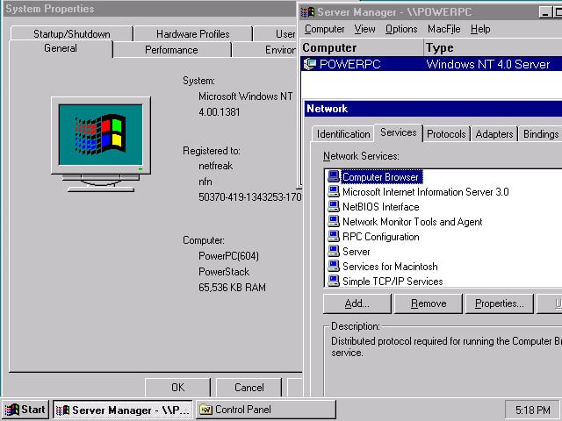This screenshot has height=421, width=562.
Task: Click the '65,536 KB RAM' text
Action: tap(232, 288)
